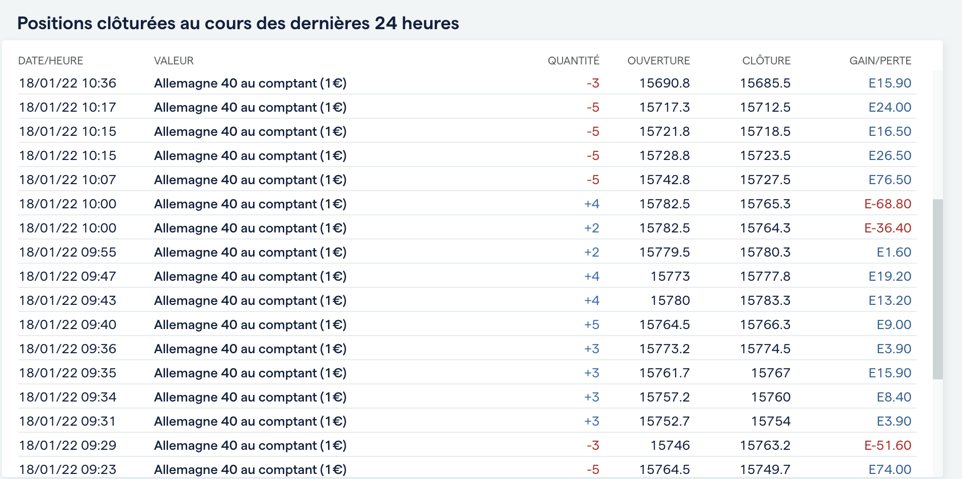
Task: Click the VALEUR column header
Action: 174,60
